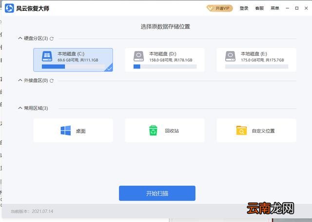
Task: Select the 回收站 recycle bin card
Action: [x=165, y=130]
